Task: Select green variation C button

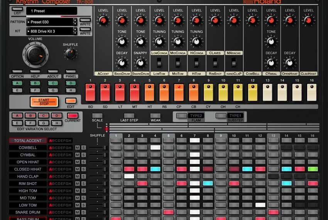Action: 53,83
